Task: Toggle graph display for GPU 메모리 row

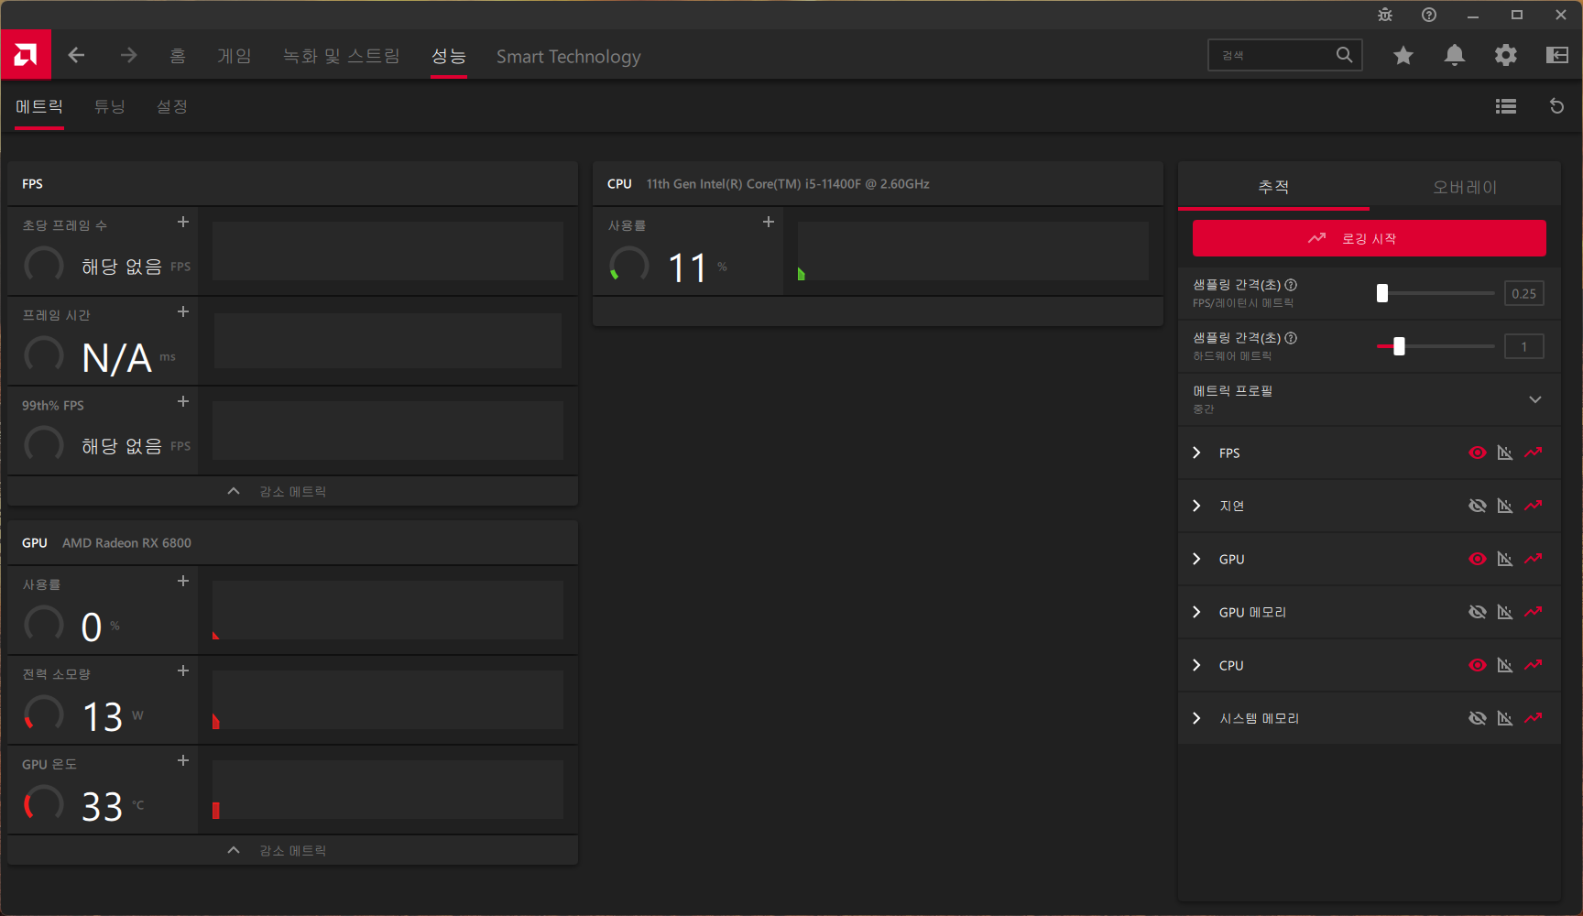Action: coord(1505,612)
